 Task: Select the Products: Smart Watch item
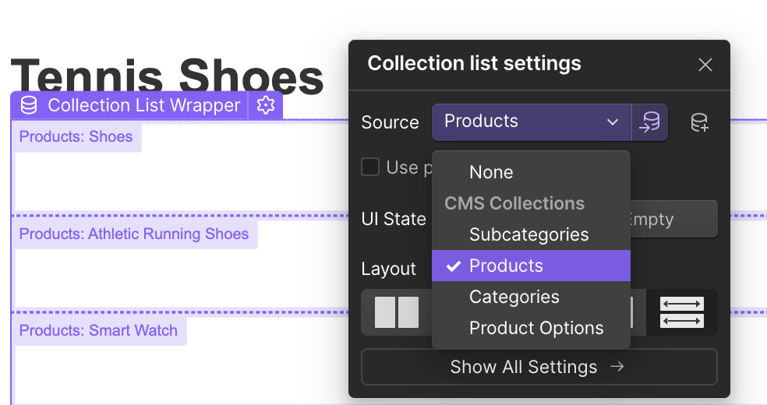point(99,331)
